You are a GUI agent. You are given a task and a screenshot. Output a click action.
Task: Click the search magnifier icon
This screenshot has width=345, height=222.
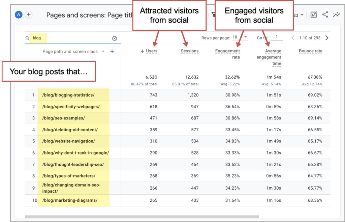point(27,38)
